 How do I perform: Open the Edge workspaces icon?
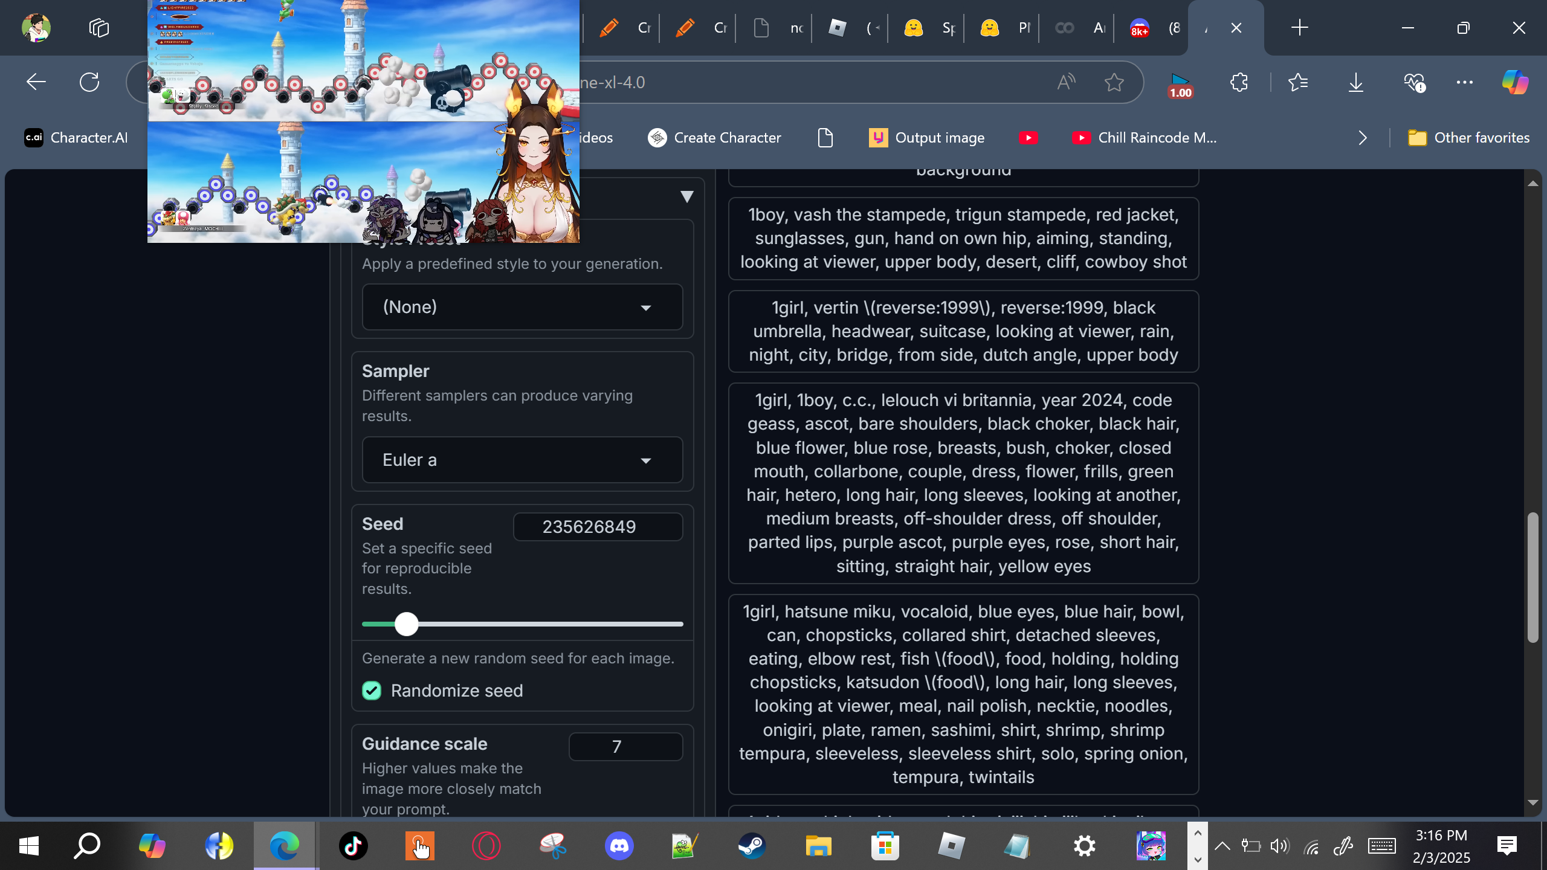tap(99, 28)
